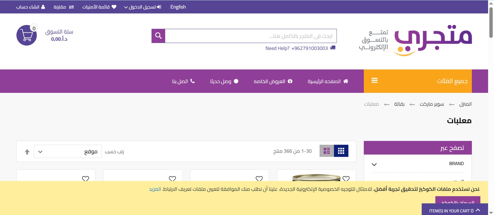
Task: Click the purple search magnifier button
Action: tap(158, 36)
